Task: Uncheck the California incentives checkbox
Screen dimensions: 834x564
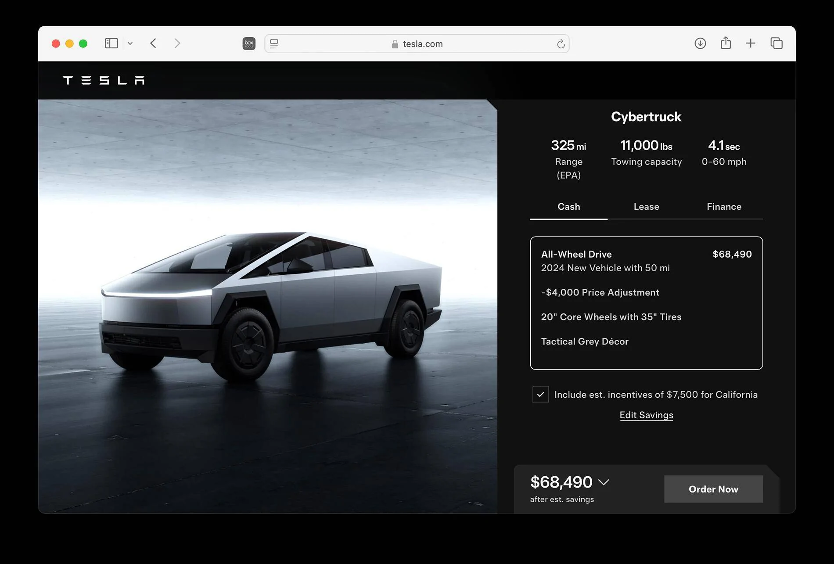Action: [540, 395]
